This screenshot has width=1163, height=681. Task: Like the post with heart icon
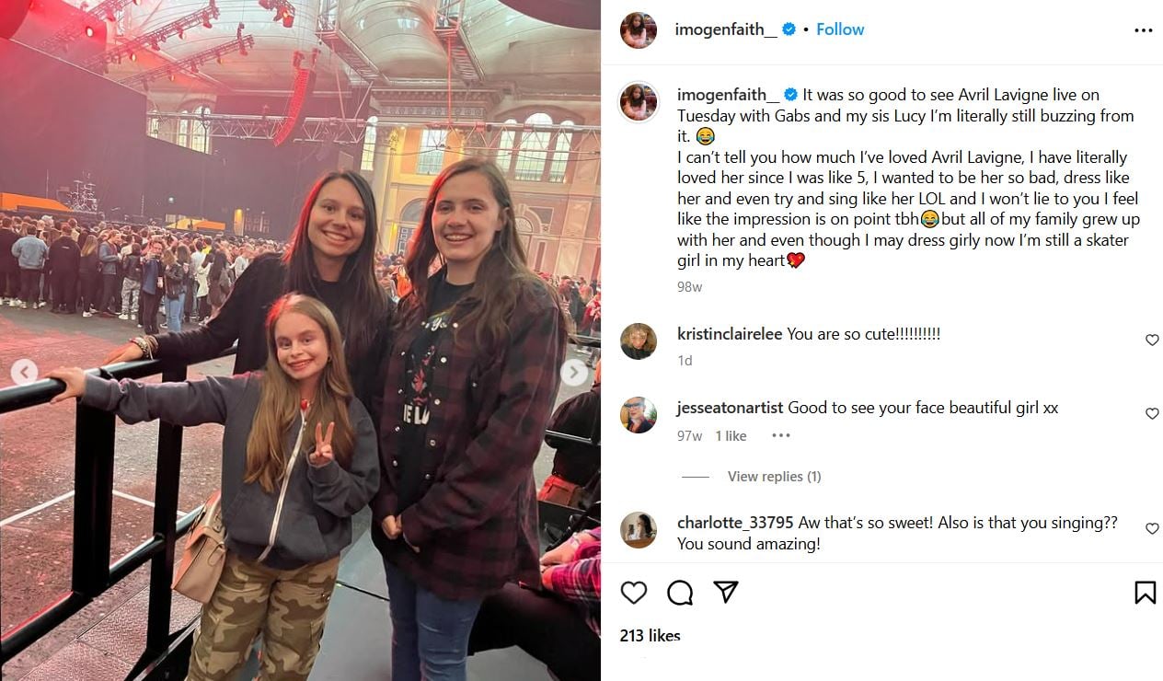point(634,593)
